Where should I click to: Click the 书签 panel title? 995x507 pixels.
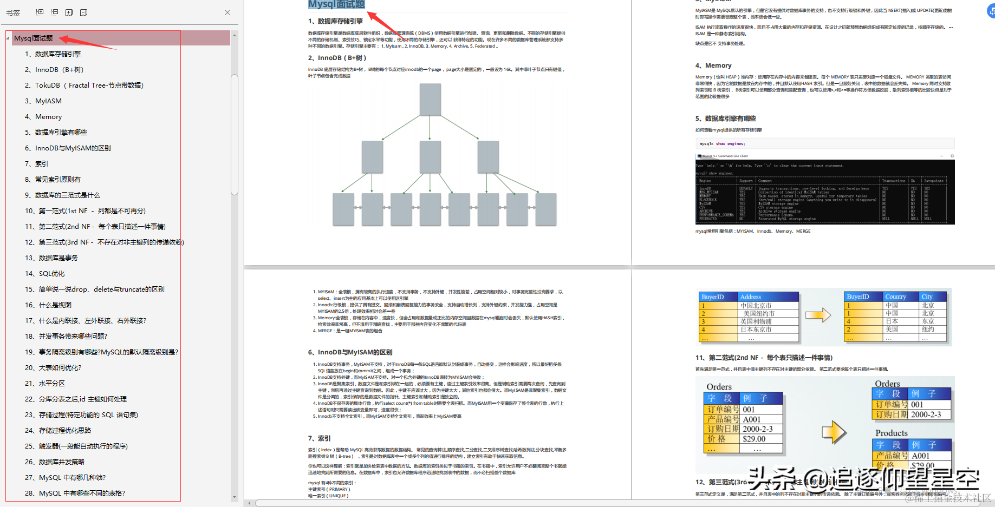coord(13,12)
